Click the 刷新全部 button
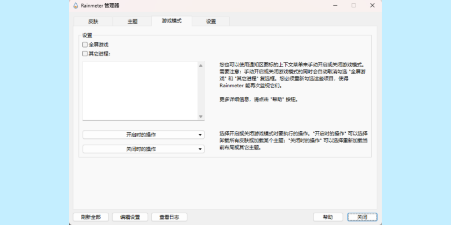 [x=91, y=217]
